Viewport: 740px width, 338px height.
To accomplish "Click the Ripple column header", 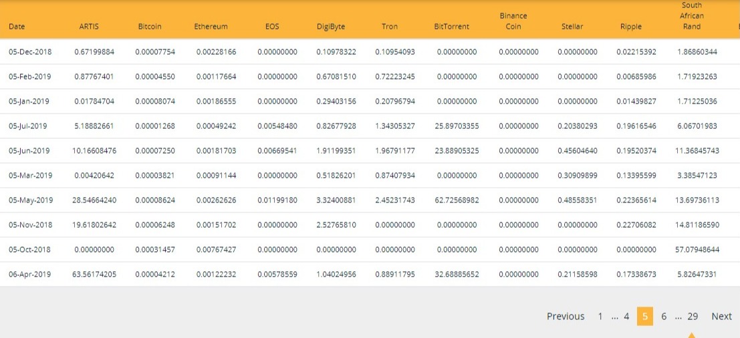I will tap(631, 27).
